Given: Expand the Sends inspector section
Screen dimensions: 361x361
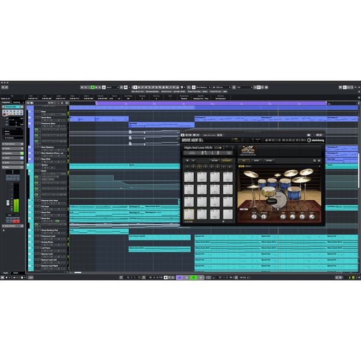Looking at the screenshot, I should coord(13,162).
